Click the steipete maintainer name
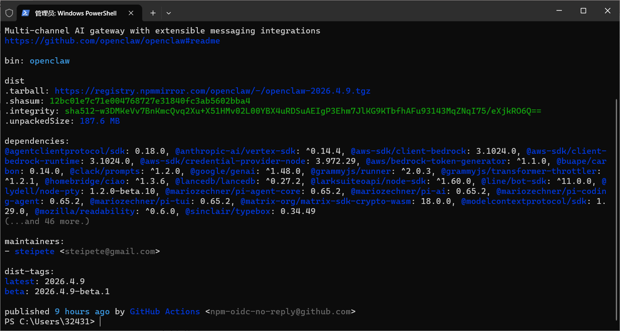620x331 pixels. coord(34,252)
